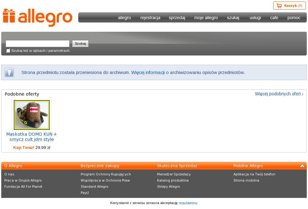
Task: Open the cafe navigation item
Action: [x=274, y=18]
